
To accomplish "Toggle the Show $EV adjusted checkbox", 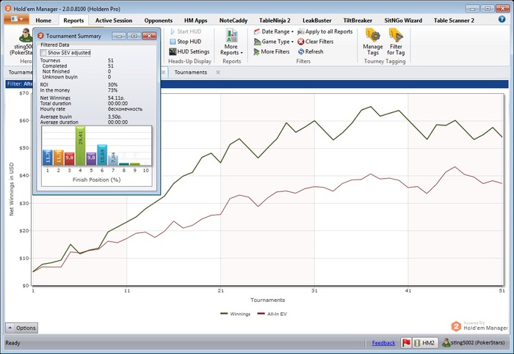I will [x=43, y=53].
